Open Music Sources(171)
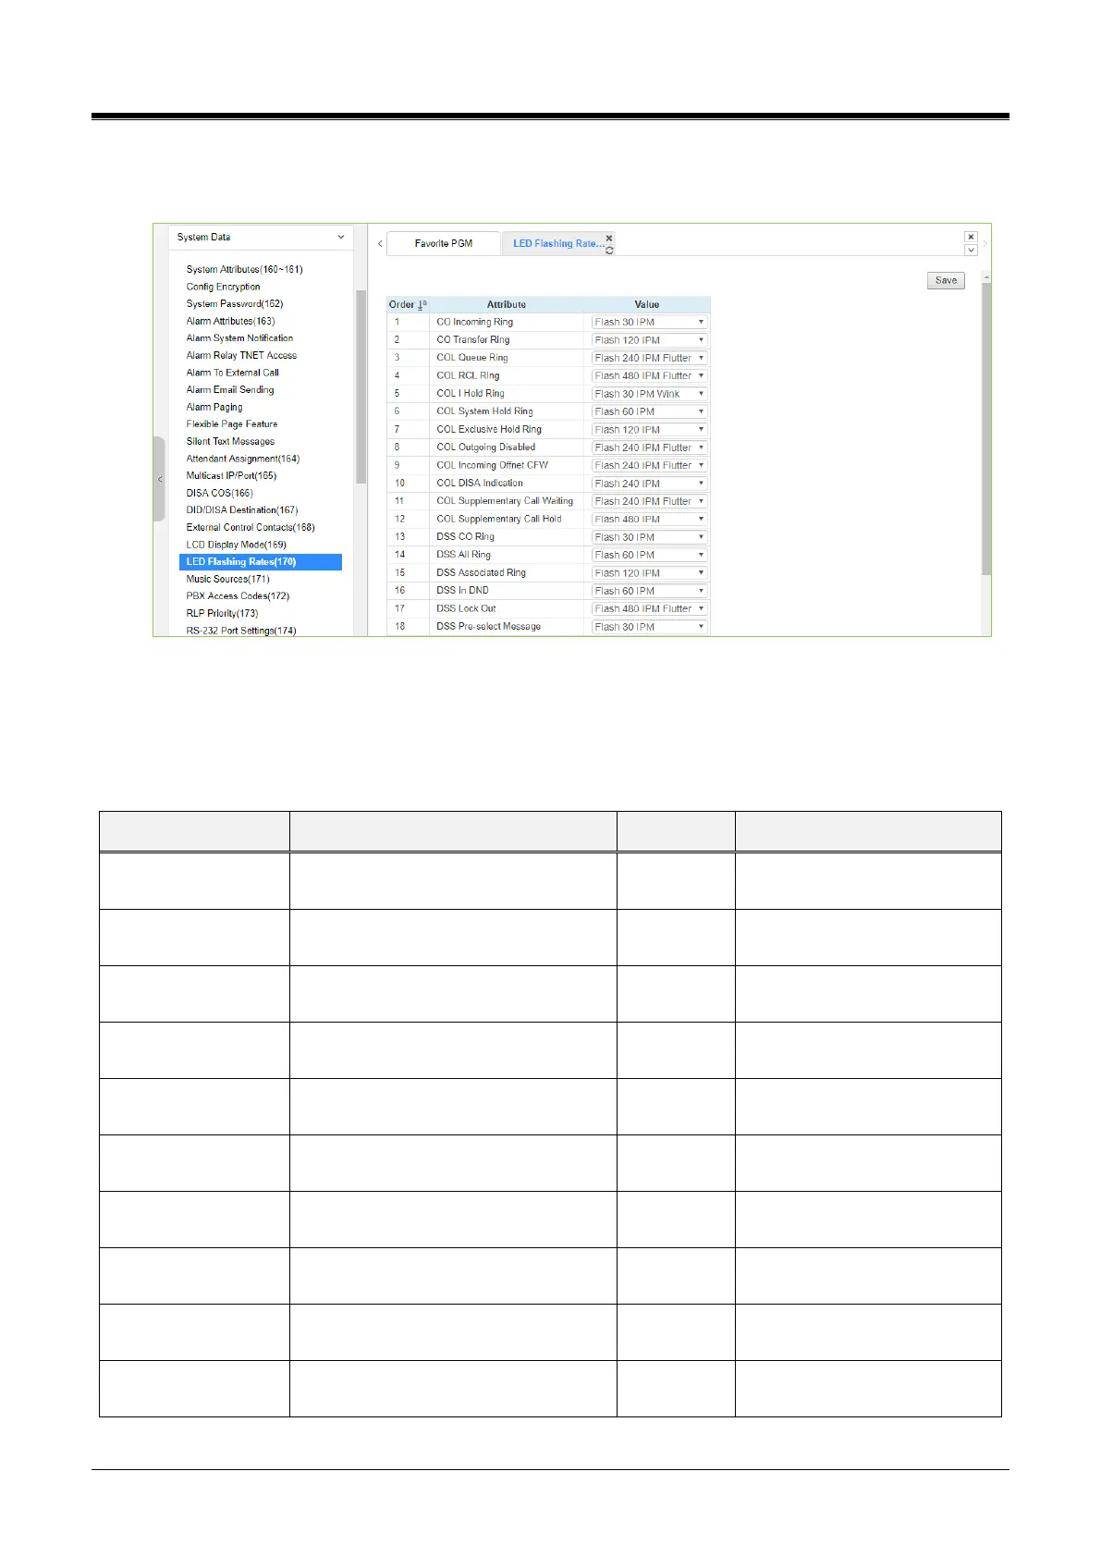The image size is (1101, 1557). (227, 579)
